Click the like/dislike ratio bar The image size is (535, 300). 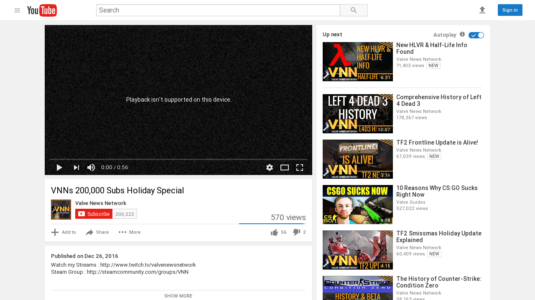click(273, 224)
